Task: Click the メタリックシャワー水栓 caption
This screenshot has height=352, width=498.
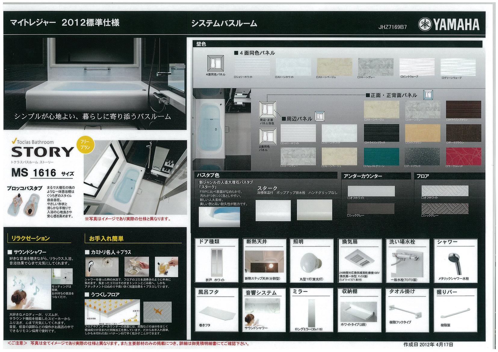Action: pyautogui.click(x=454, y=279)
